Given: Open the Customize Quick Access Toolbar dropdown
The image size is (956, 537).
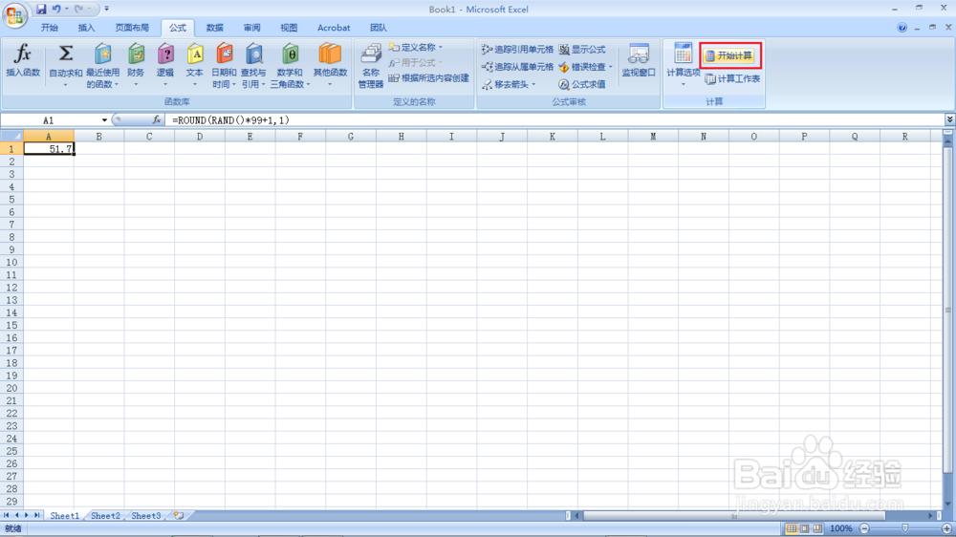Looking at the screenshot, I should [x=107, y=9].
